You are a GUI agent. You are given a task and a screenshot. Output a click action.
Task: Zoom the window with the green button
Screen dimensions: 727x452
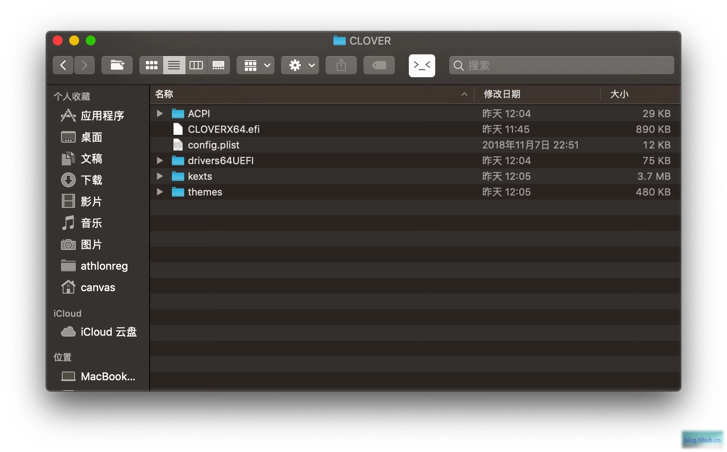pyautogui.click(x=91, y=40)
